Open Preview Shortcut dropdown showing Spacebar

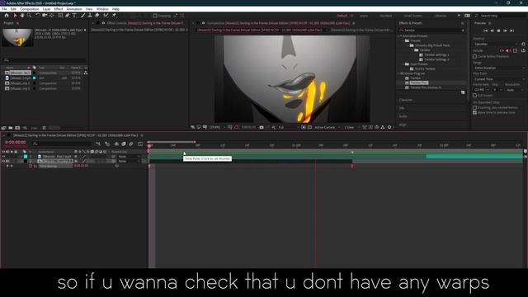(x=496, y=44)
